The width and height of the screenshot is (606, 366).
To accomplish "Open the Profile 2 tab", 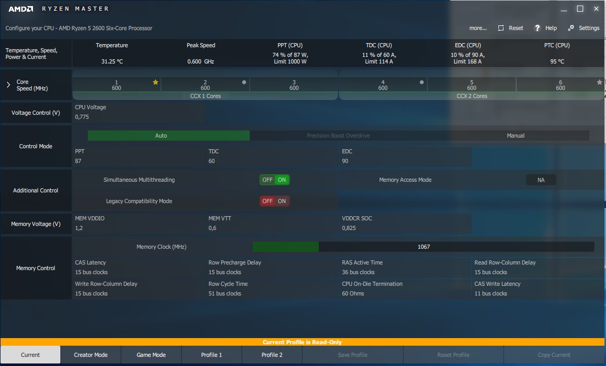I will (x=272, y=355).
